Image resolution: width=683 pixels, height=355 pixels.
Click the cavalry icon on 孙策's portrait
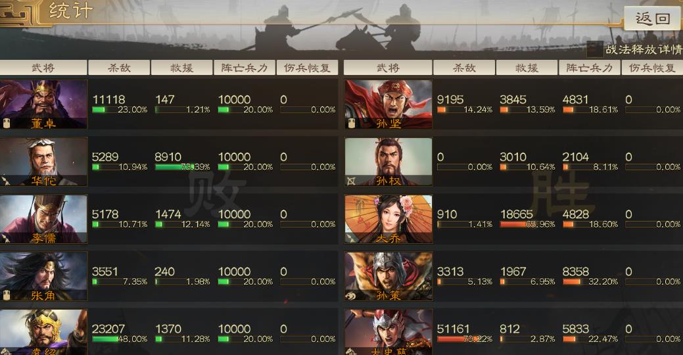[351, 296]
